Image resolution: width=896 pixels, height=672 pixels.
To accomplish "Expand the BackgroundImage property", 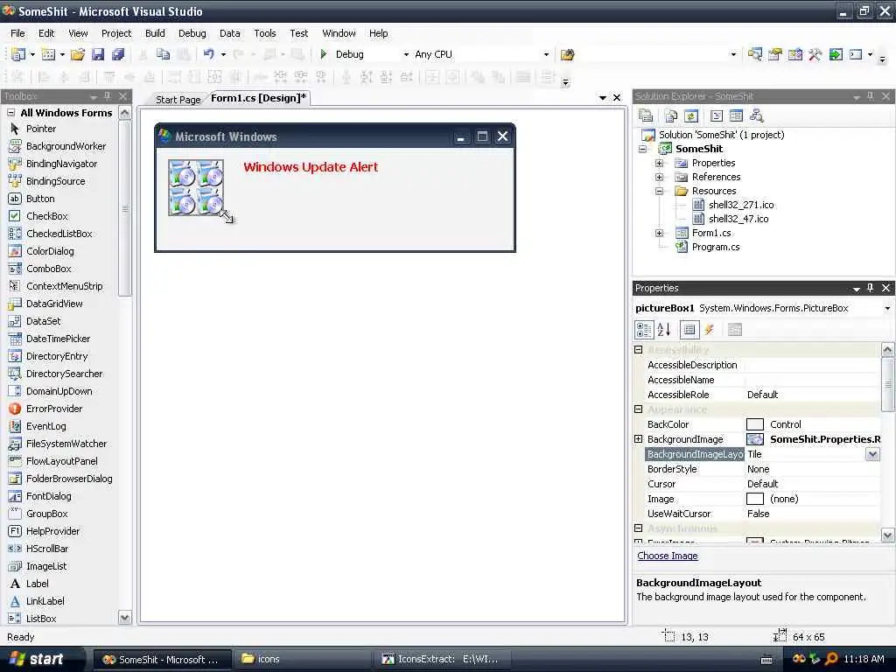I will (638, 439).
